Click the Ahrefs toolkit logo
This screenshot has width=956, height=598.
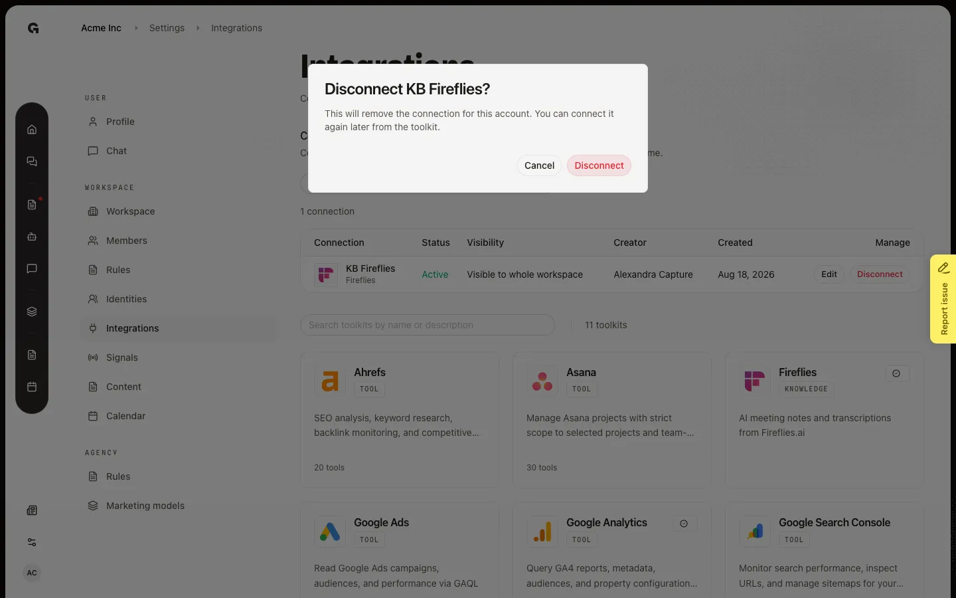coord(330,381)
